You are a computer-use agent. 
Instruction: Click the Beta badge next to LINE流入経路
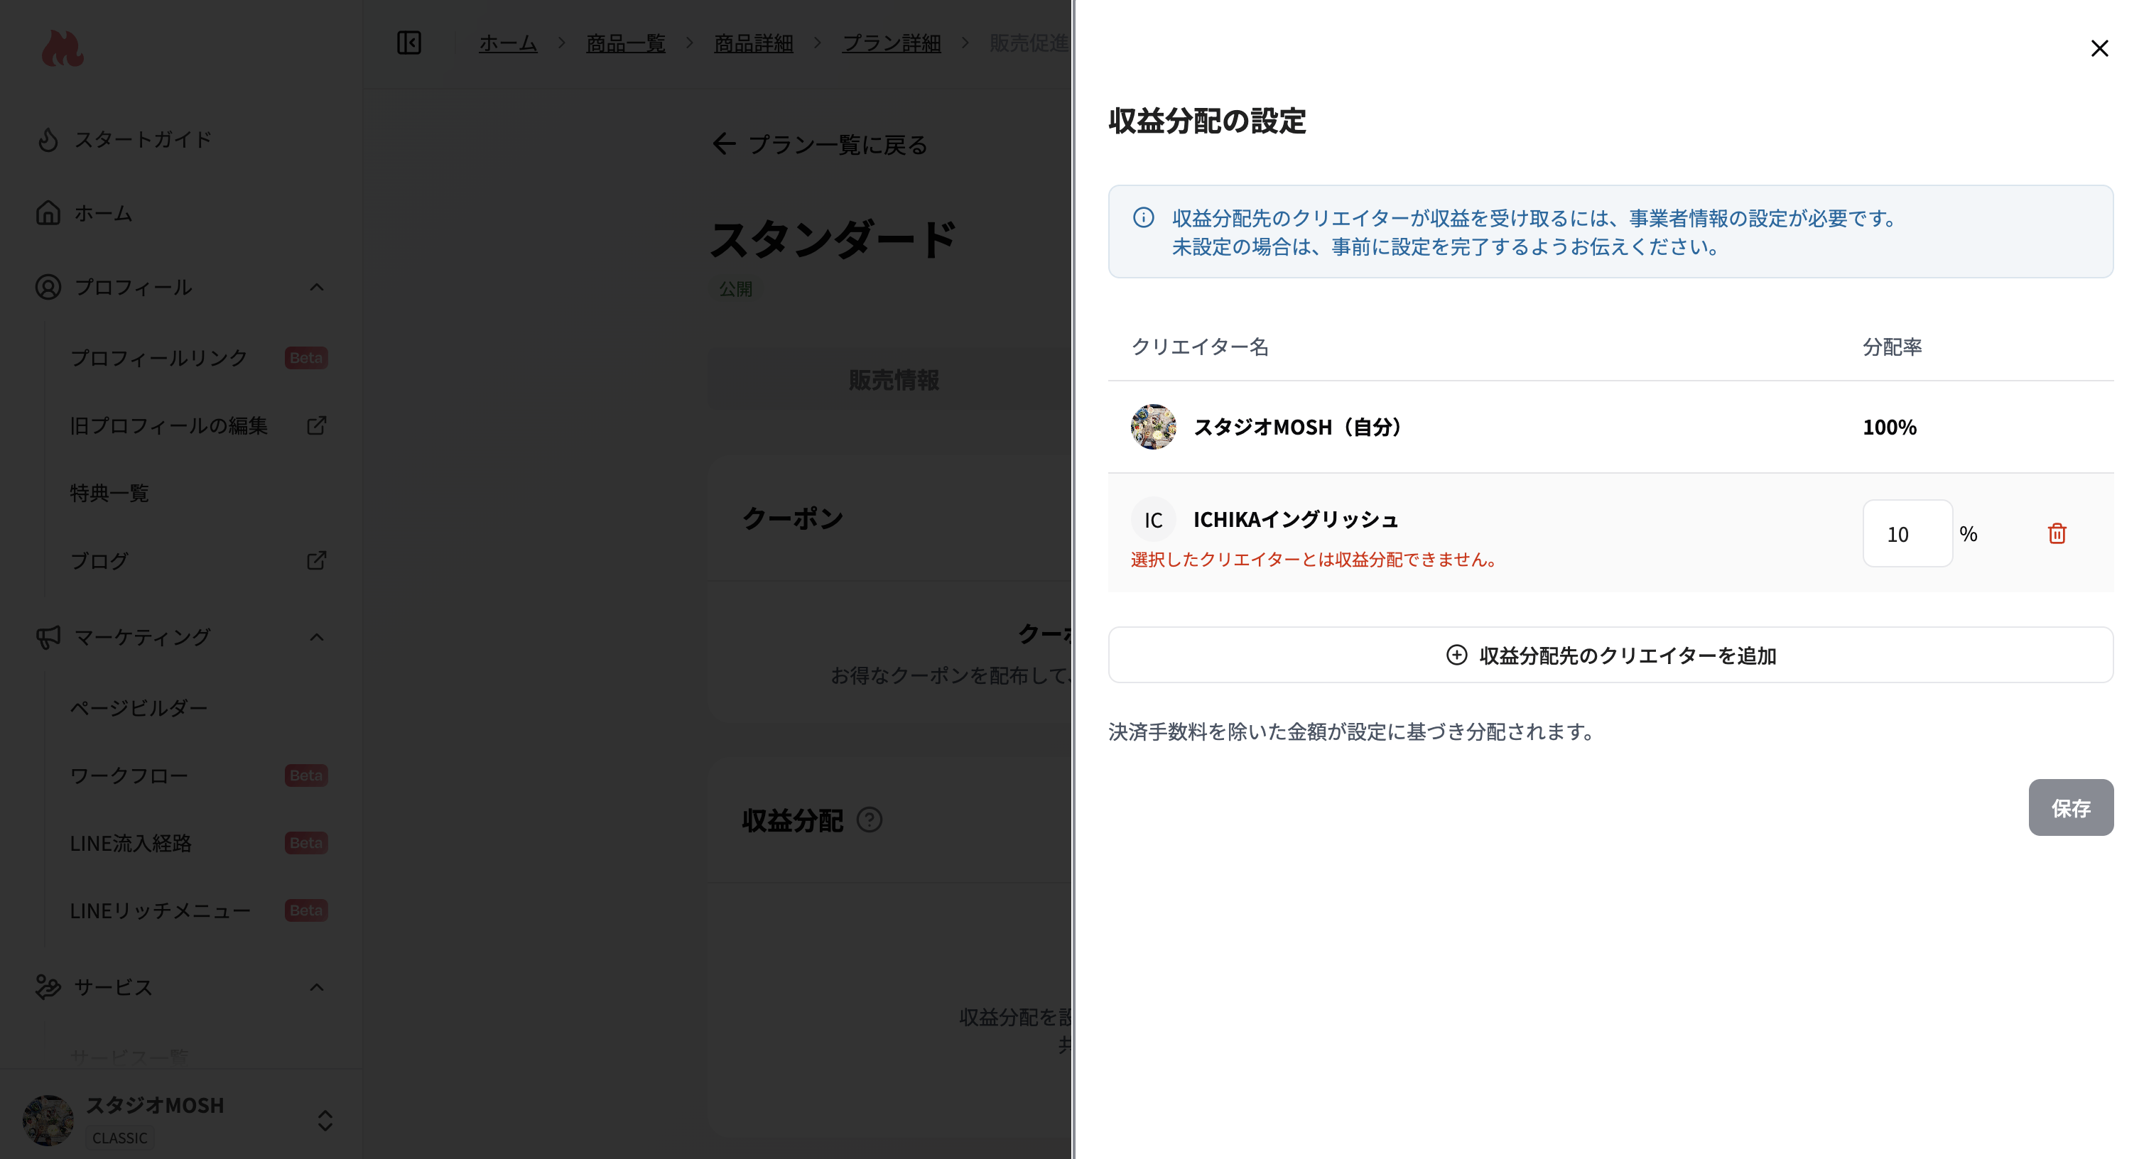click(x=305, y=843)
